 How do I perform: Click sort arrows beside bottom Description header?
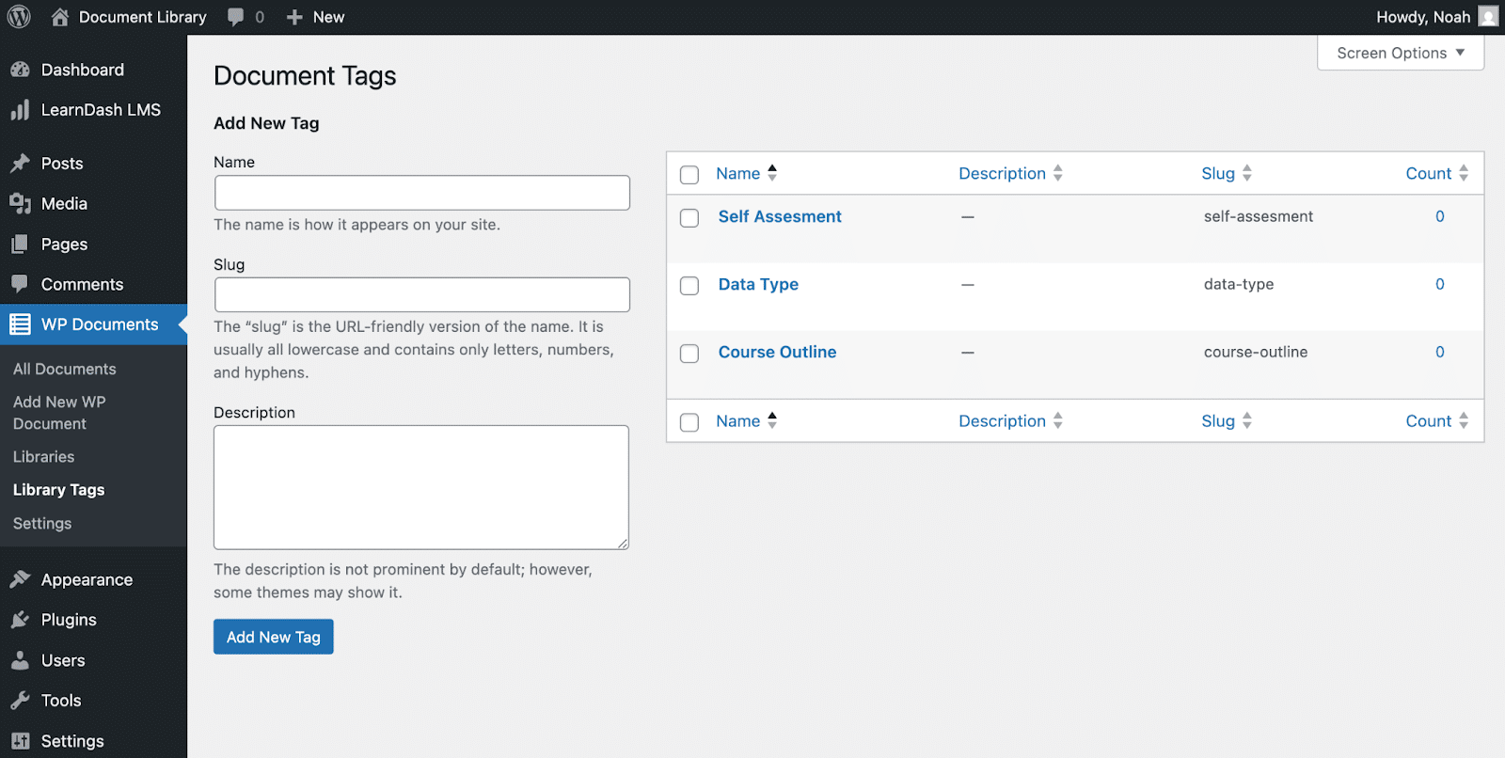coord(1058,420)
